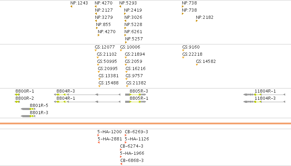Click the NP:6261 arrow marker
This screenshot has width=291, height=166.
(x=125, y=35)
